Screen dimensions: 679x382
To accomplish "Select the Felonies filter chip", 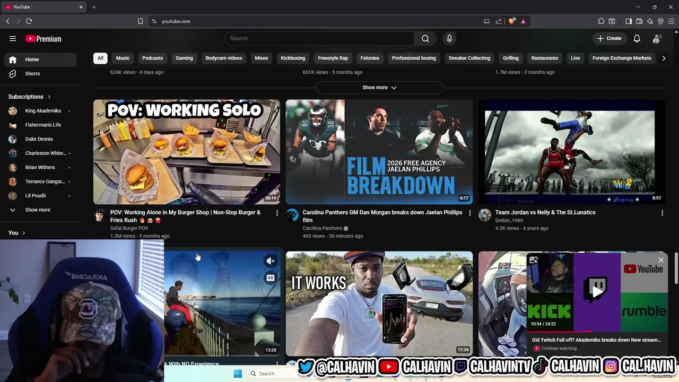I will click(370, 58).
